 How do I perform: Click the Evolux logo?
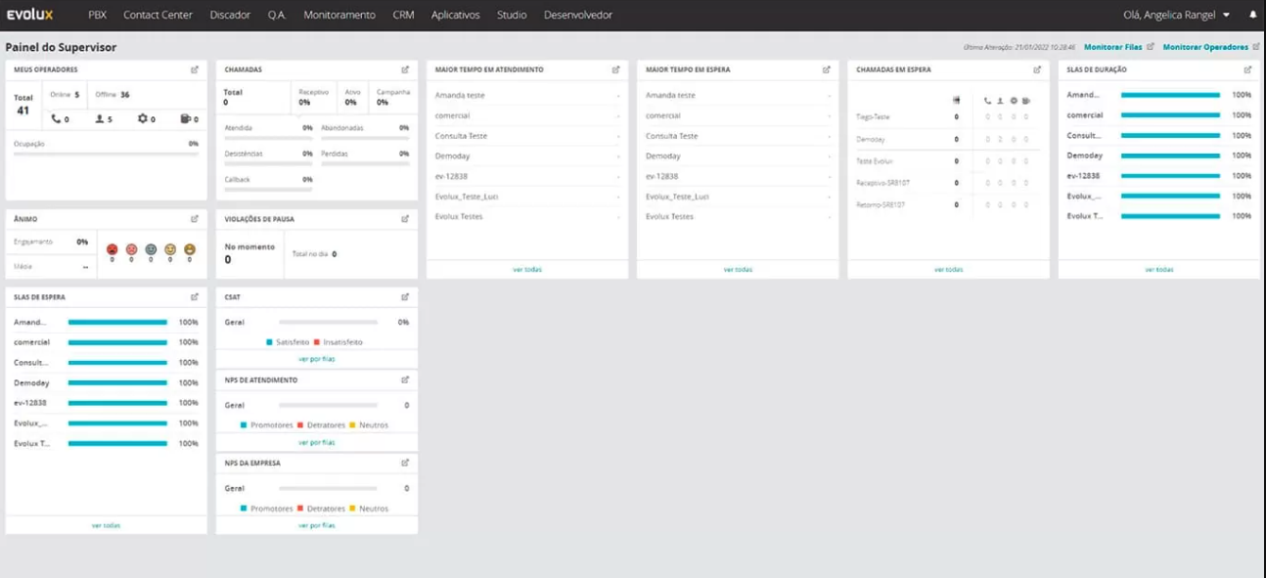pyautogui.click(x=32, y=15)
